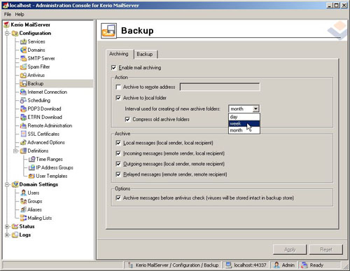This screenshot has height=271, width=350.
Task: Click the Kerio MailServer root icon
Action: [6, 25]
